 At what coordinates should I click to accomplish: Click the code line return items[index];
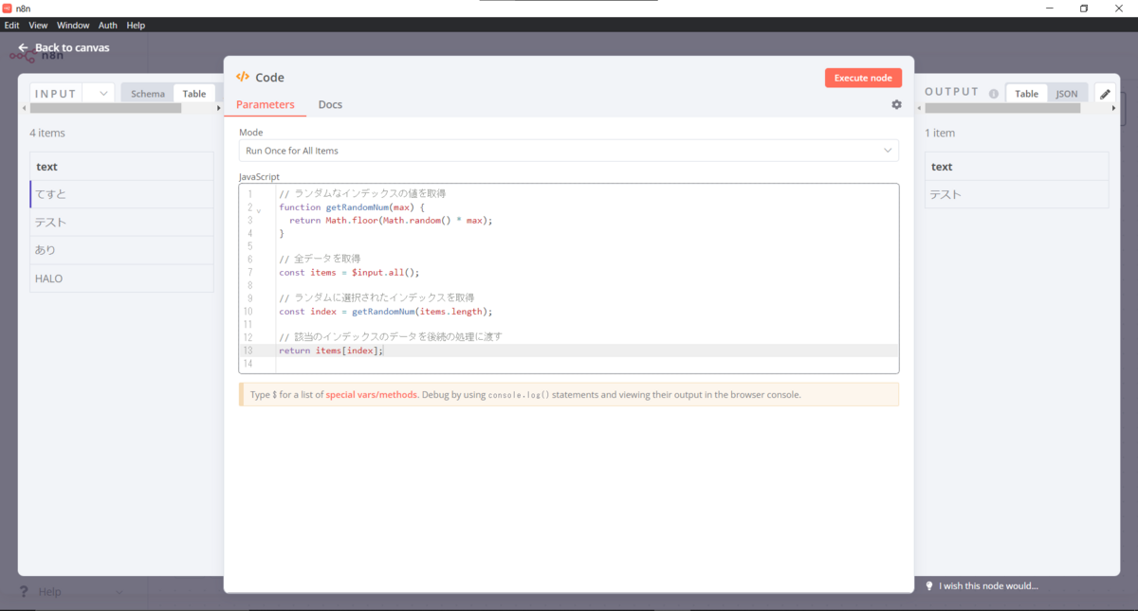331,350
